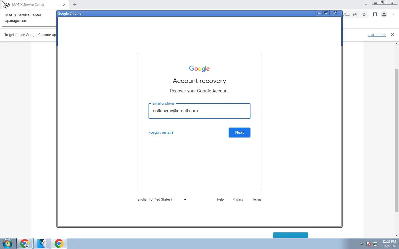Open the Forgot email? link
The height and width of the screenshot is (249, 399).
[161, 132]
